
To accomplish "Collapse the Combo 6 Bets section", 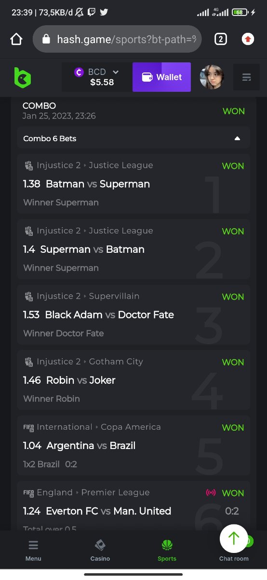I will [x=133, y=138].
